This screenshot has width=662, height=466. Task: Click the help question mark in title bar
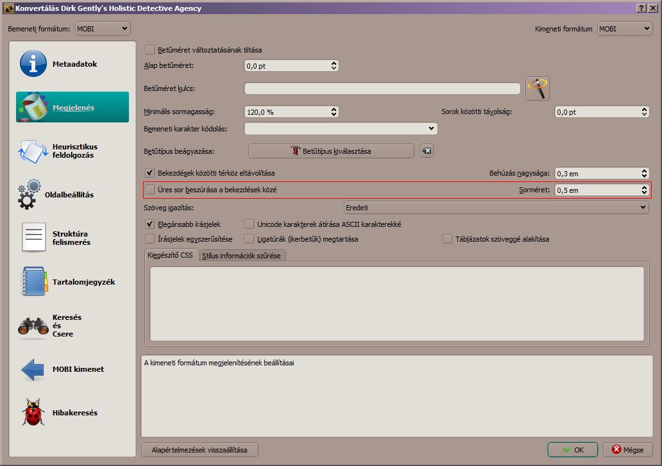tap(641, 8)
